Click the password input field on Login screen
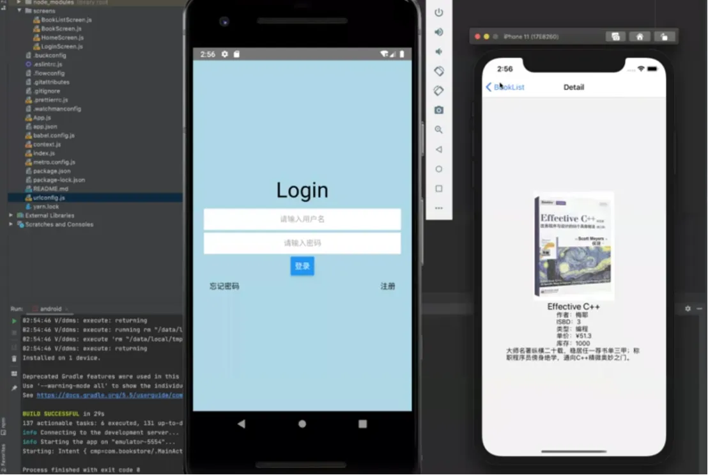Viewport: 708px width, 475px height. [302, 243]
